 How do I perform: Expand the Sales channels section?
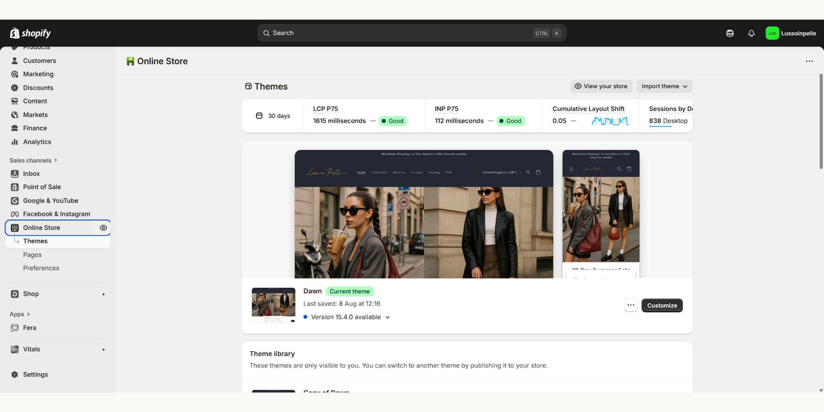(33, 160)
